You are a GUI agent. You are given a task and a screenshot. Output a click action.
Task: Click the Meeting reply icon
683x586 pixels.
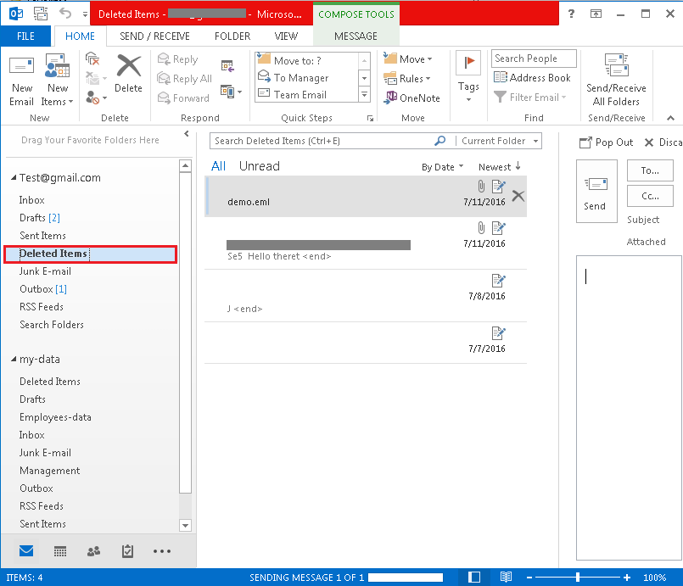pos(228,66)
